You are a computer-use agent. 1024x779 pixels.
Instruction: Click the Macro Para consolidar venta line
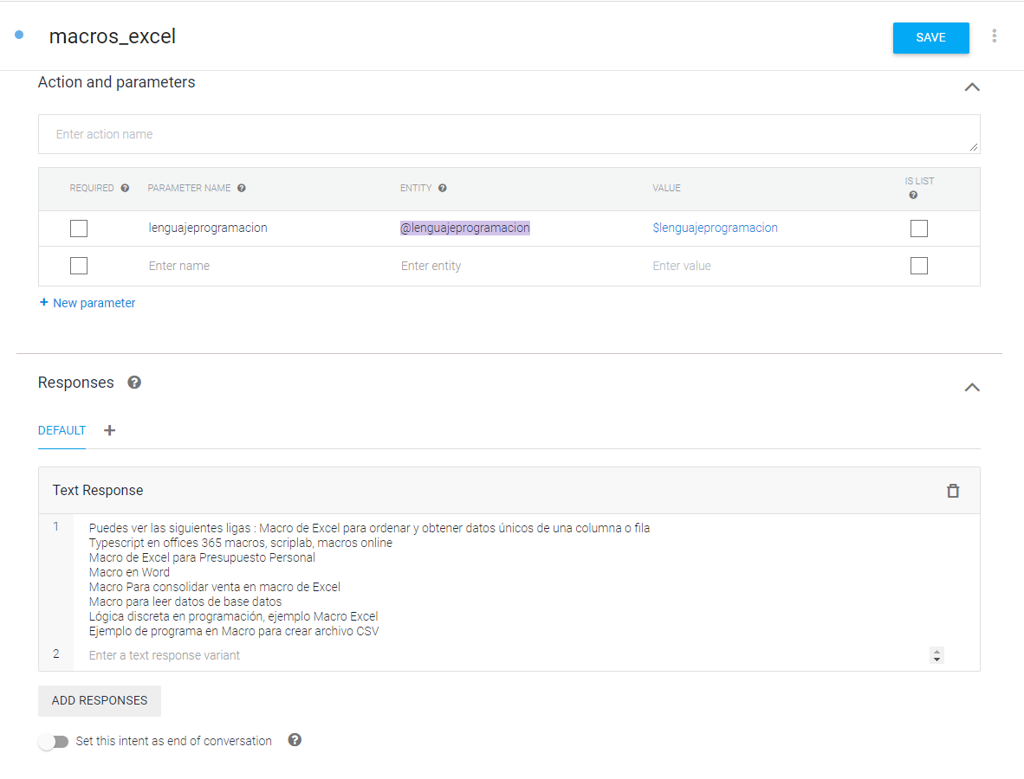click(214, 587)
